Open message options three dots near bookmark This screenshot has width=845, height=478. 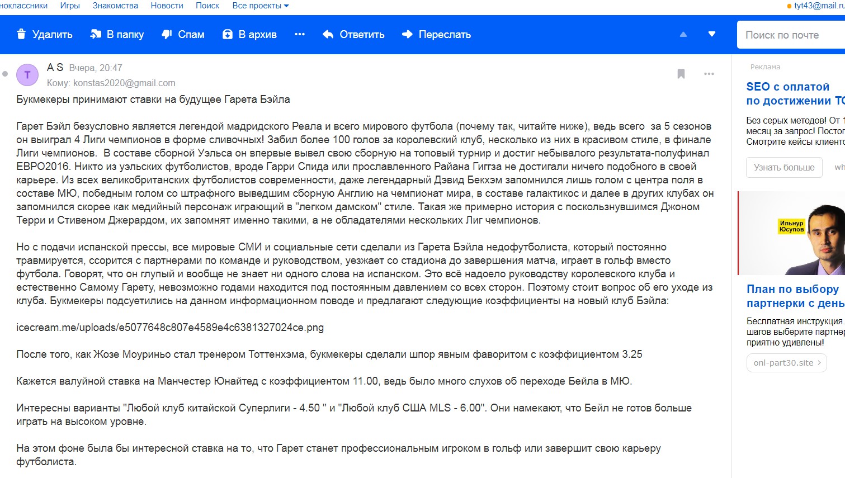click(x=709, y=74)
